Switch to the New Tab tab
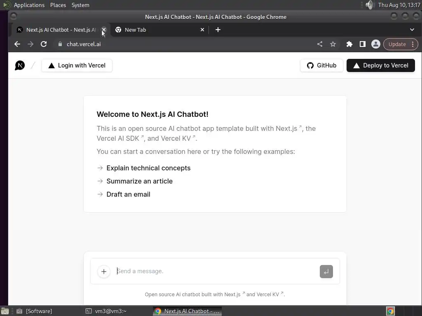The image size is (422, 316). point(159,30)
